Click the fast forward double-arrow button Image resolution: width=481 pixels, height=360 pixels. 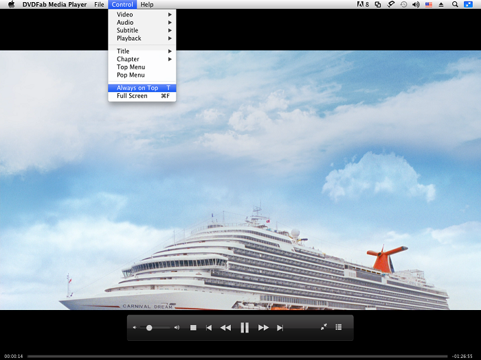click(x=263, y=328)
